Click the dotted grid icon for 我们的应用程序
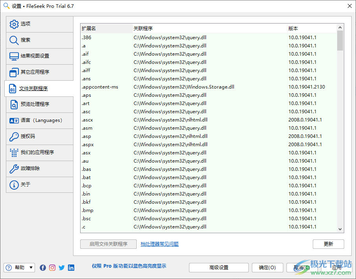356x279 pixels. pos(14,153)
